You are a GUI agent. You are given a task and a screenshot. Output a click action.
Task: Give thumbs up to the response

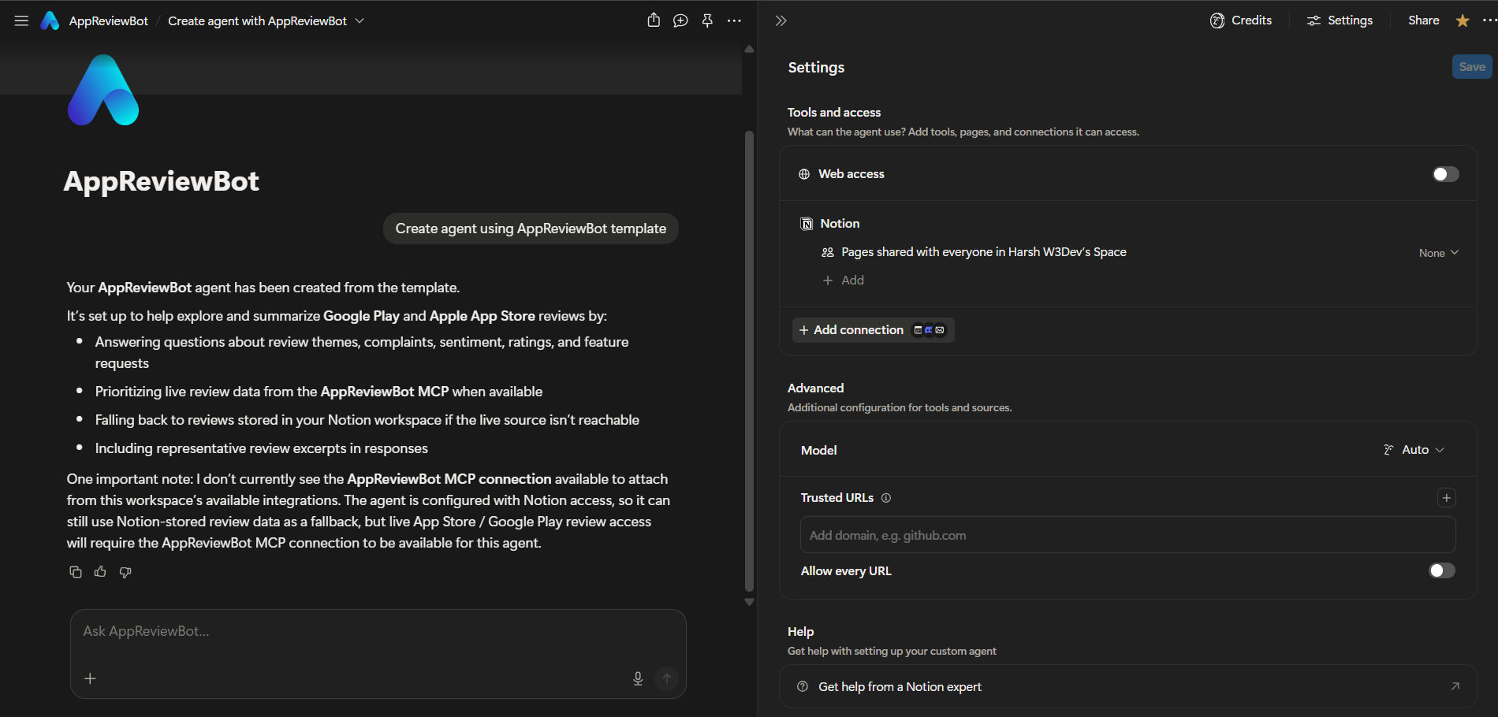(100, 572)
